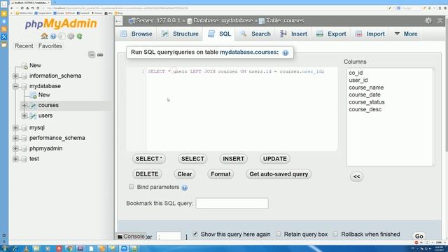Click table icon next to users
Viewport: 448px width, 252px height.
point(33,115)
